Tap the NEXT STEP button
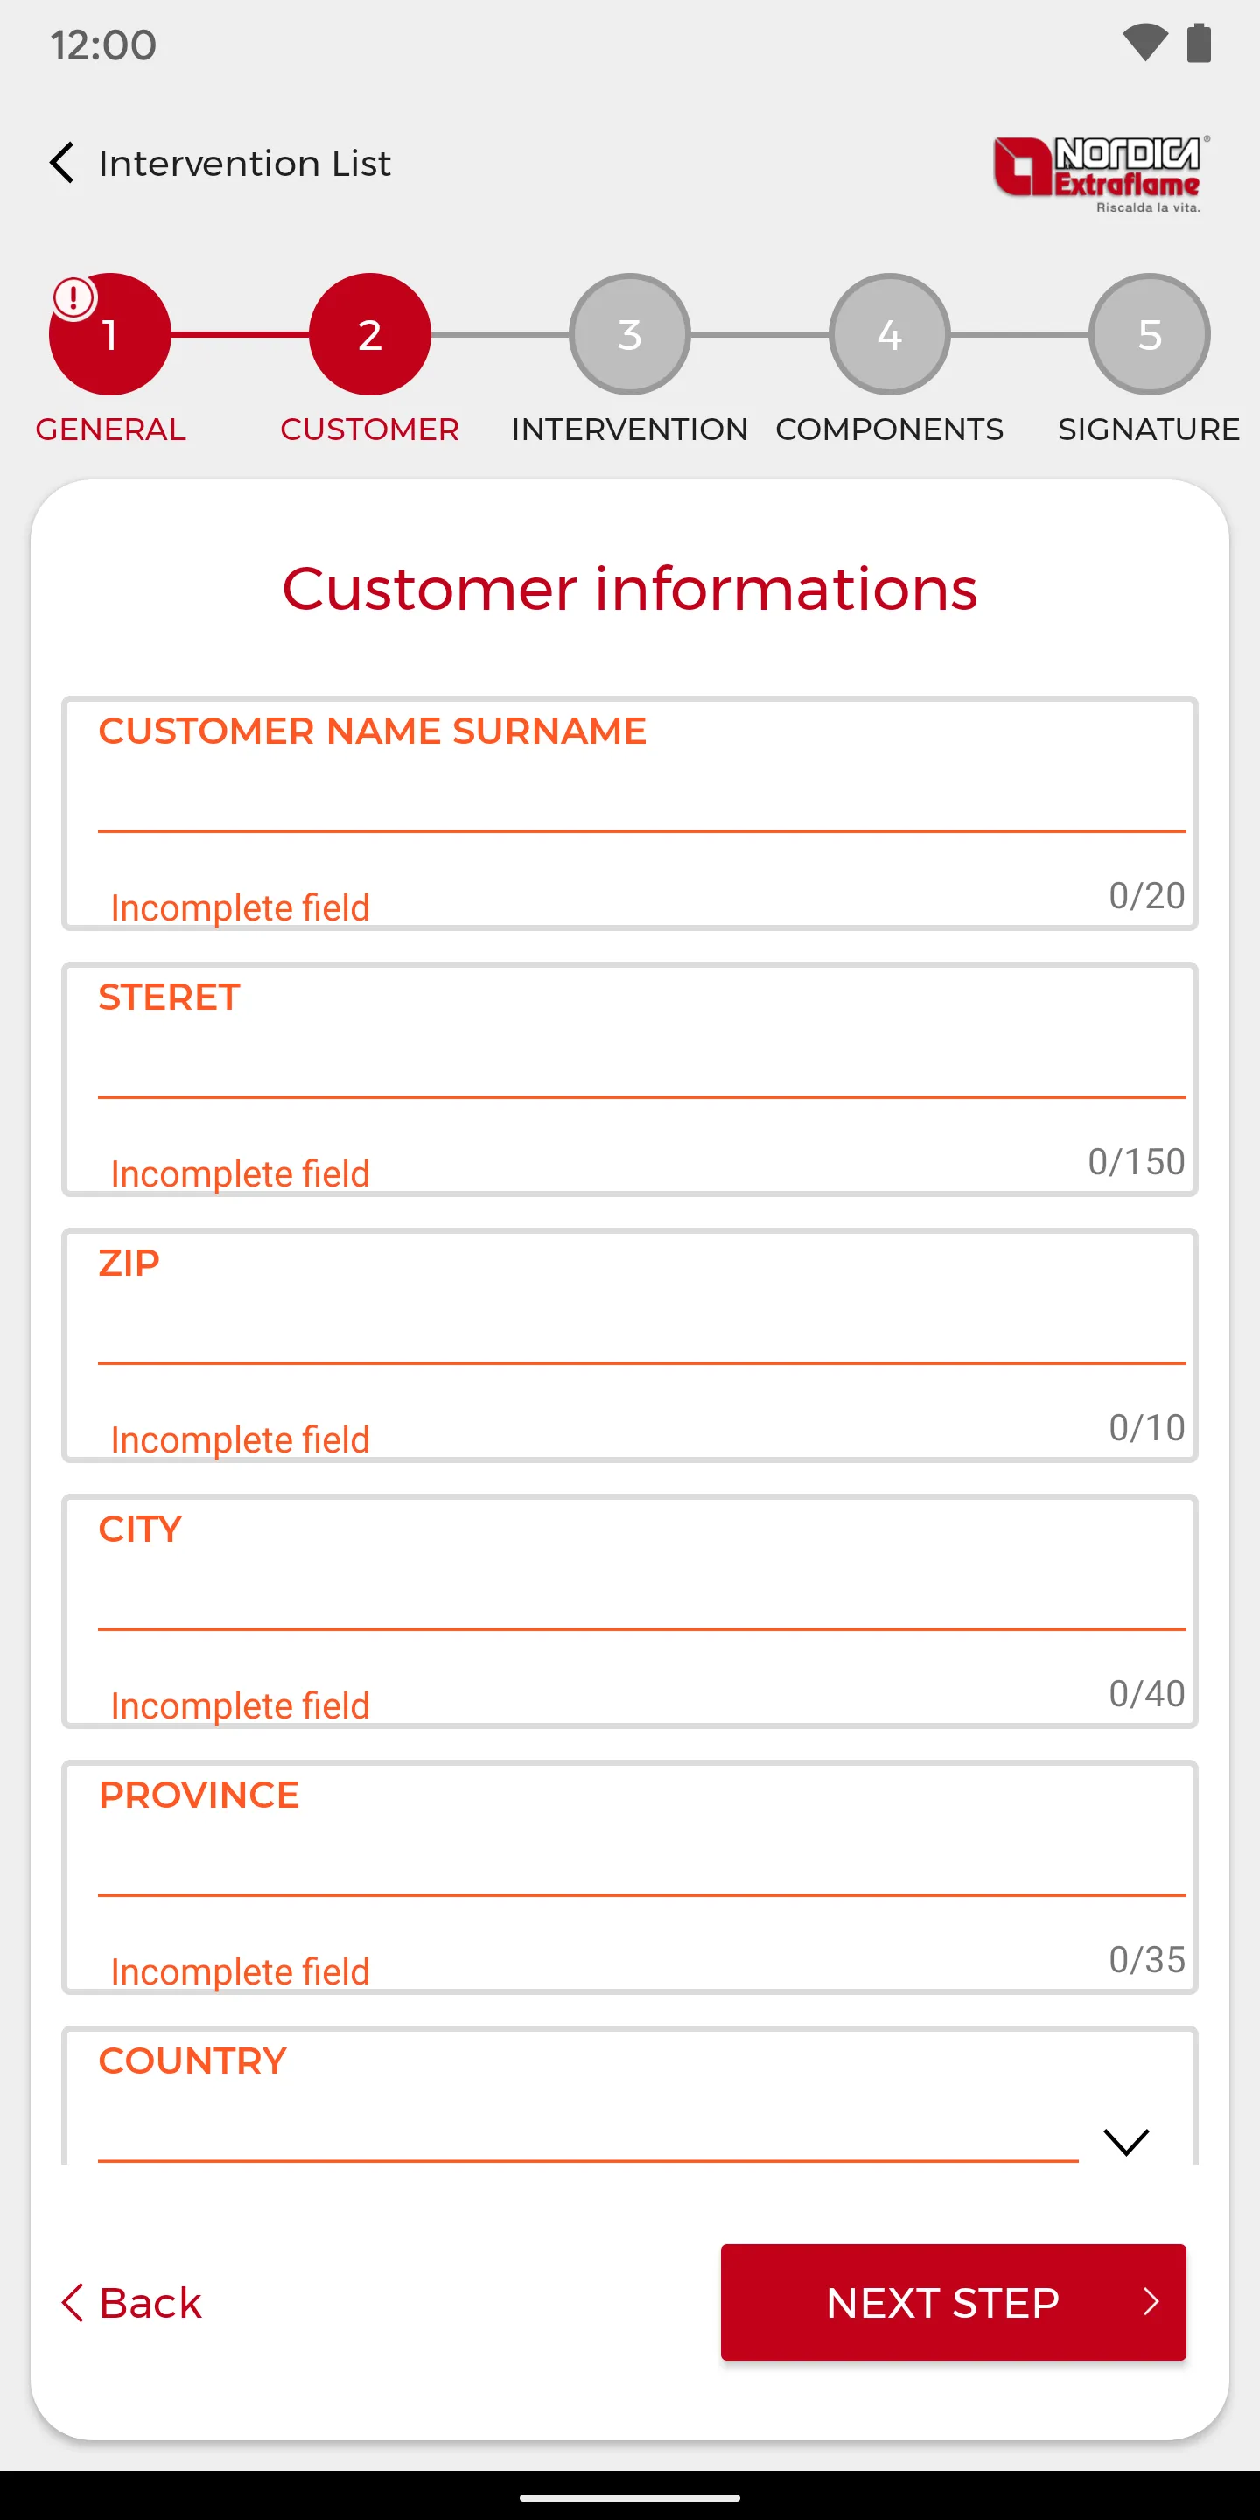This screenshot has height=2520, width=1260. (954, 2303)
